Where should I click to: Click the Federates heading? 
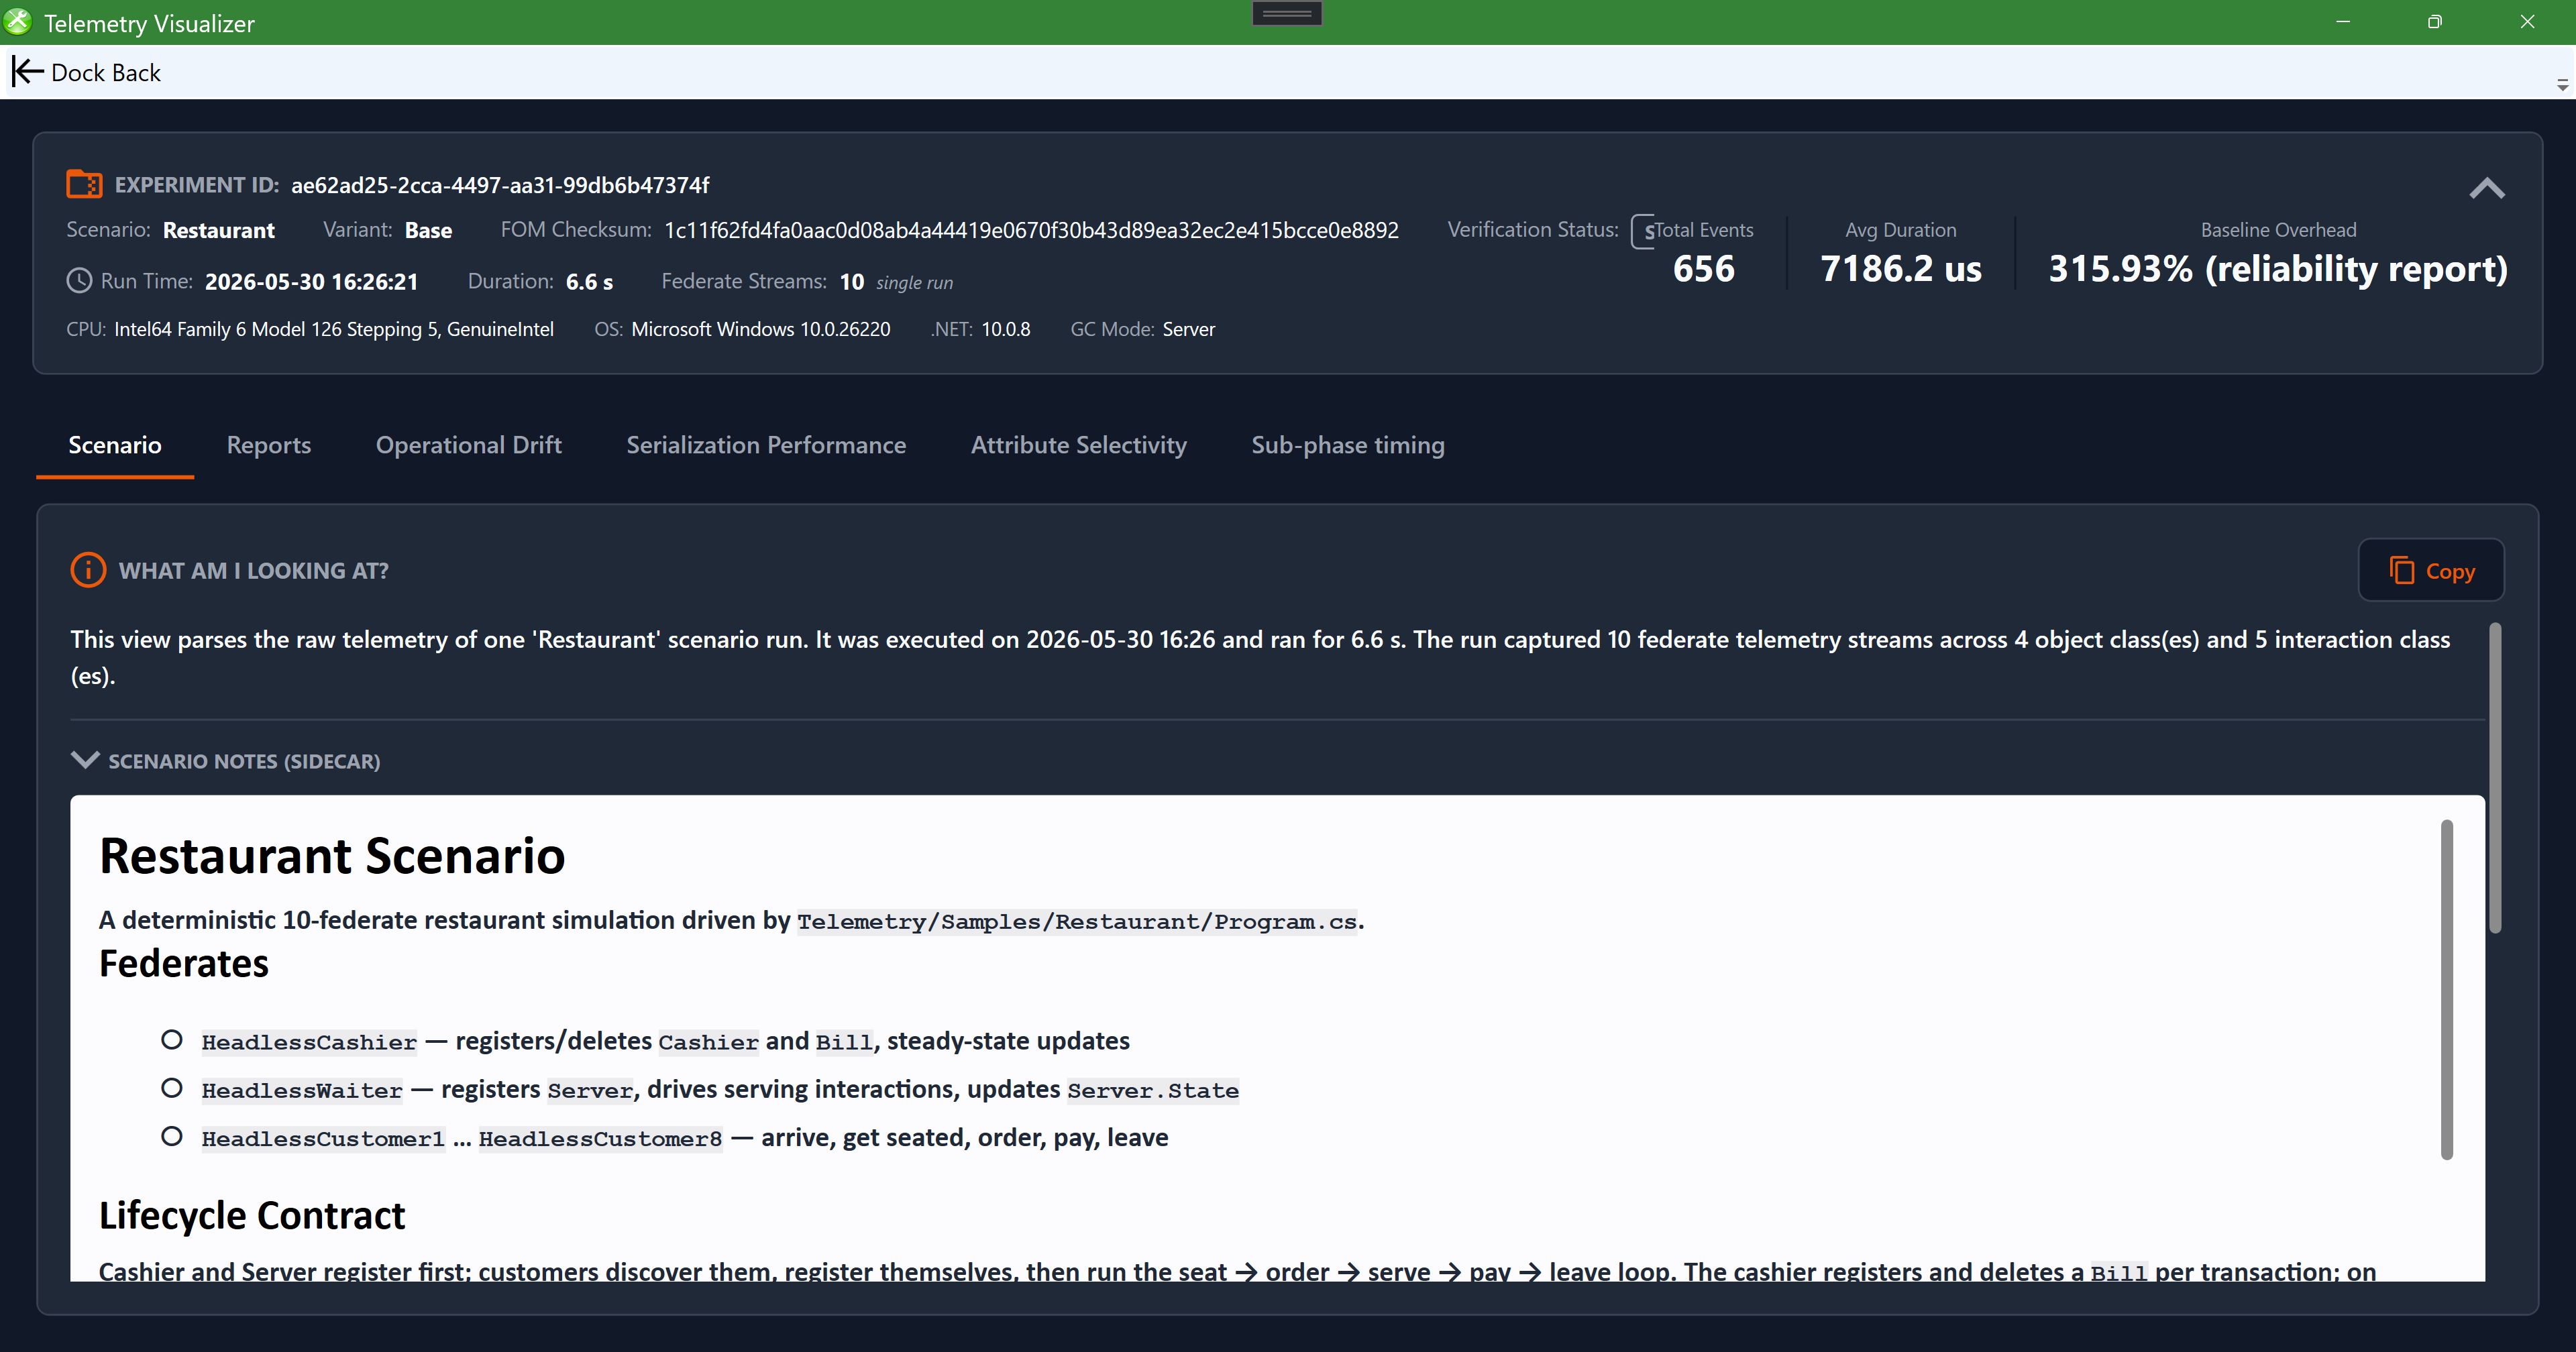(x=184, y=963)
